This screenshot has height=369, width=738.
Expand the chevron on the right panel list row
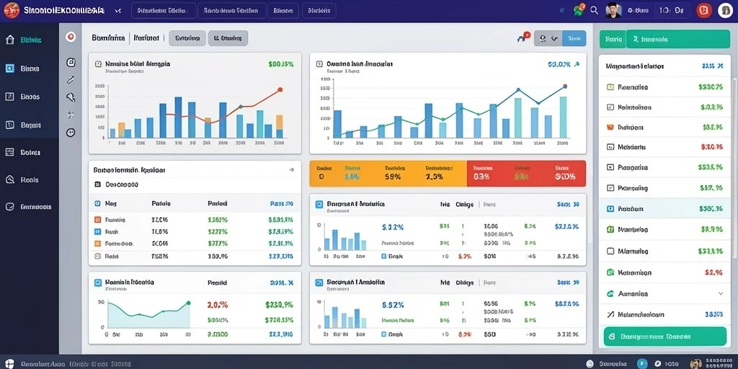[x=720, y=293]
